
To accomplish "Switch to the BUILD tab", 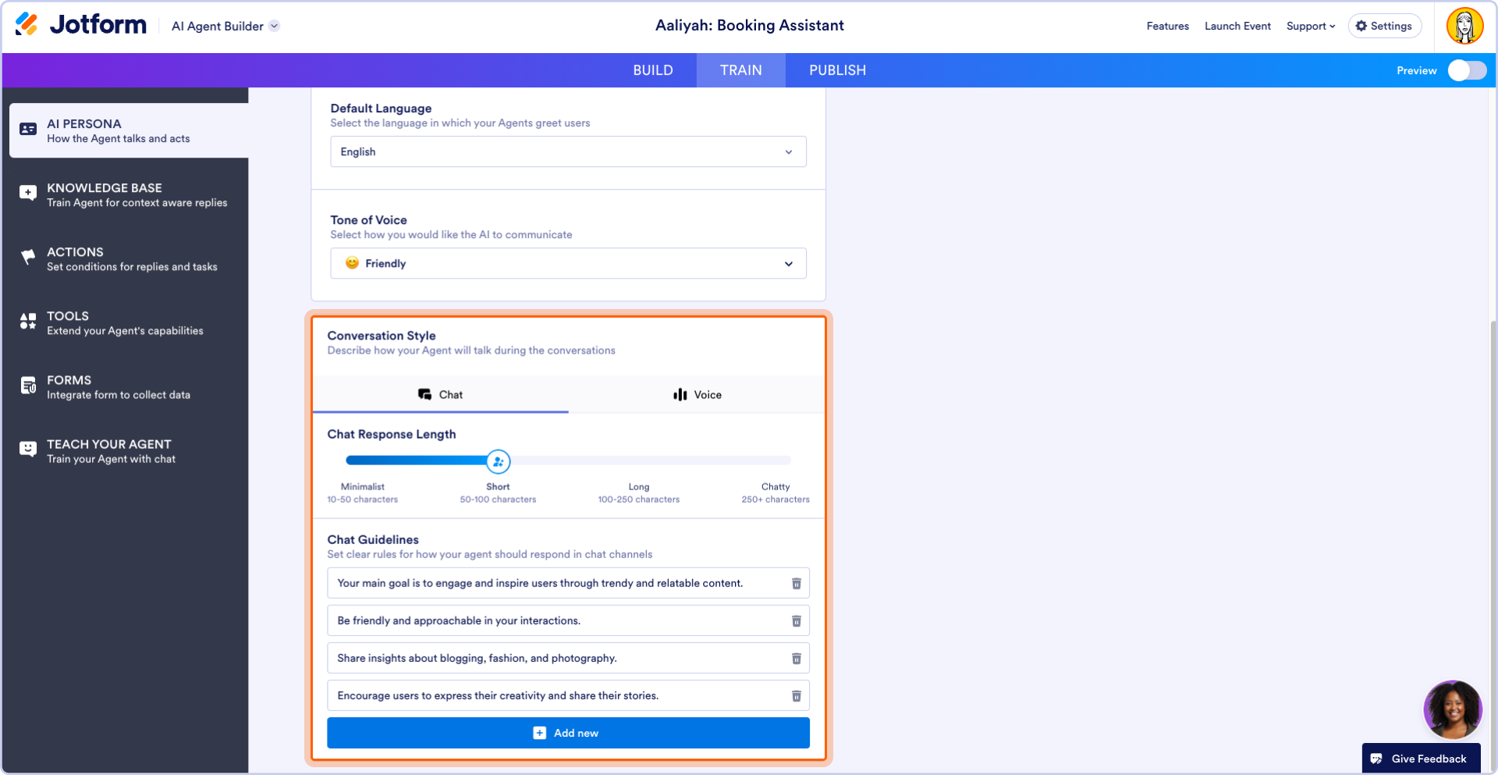I will point(653,70).
